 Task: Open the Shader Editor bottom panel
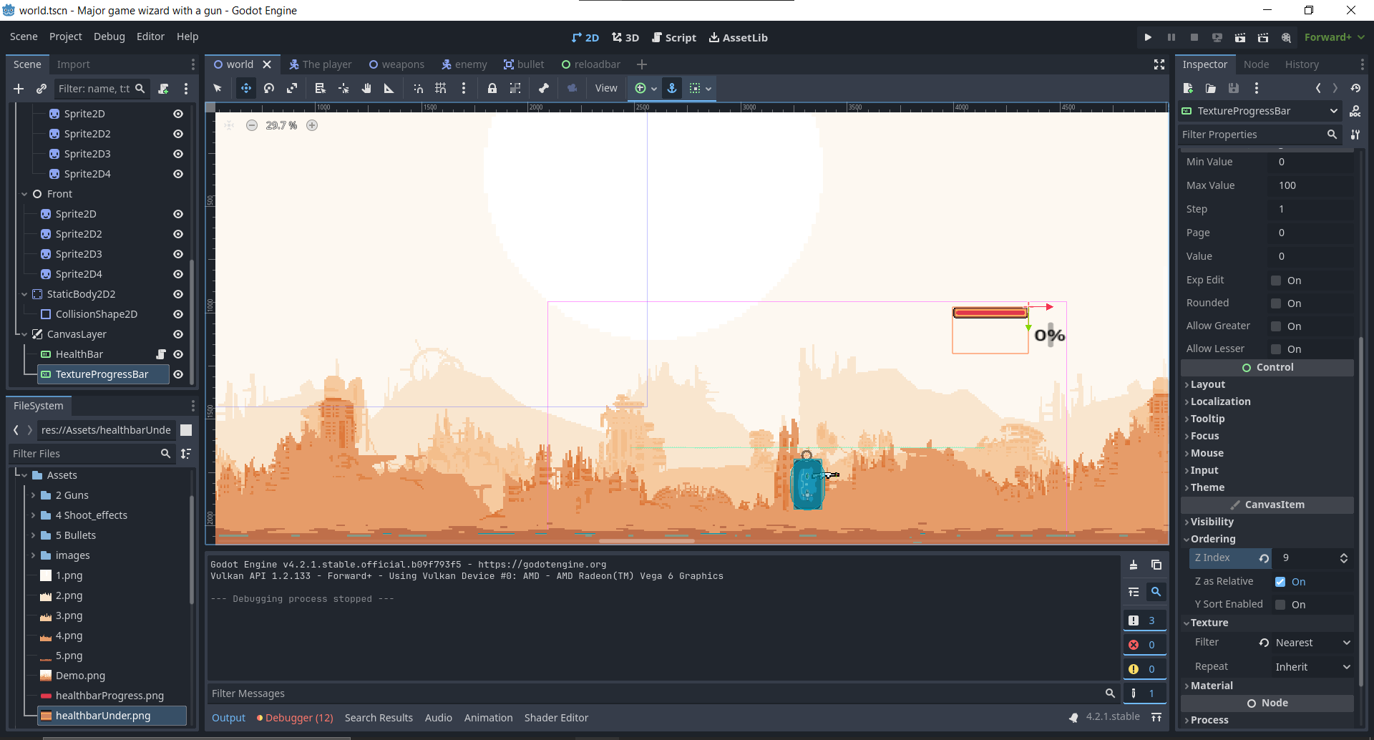pyautogui.click(x=556, y=718)
